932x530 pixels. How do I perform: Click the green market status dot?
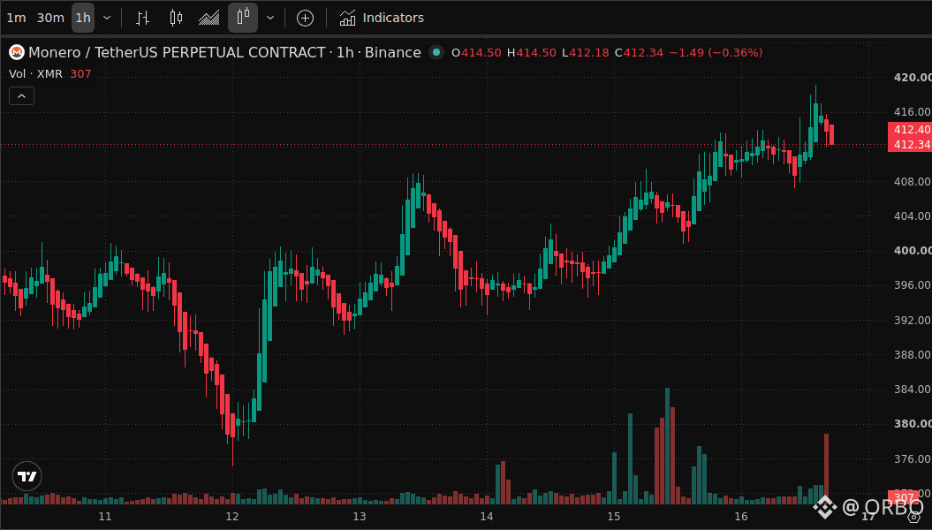pyautogui.click(x=436, y=52)
